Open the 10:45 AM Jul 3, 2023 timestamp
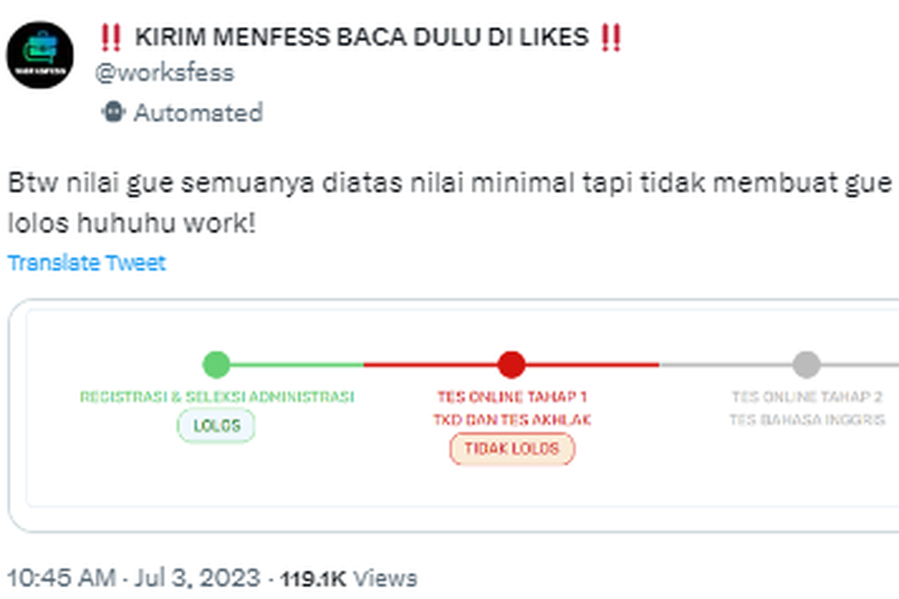The image size is (899, 599). (135, 578)
